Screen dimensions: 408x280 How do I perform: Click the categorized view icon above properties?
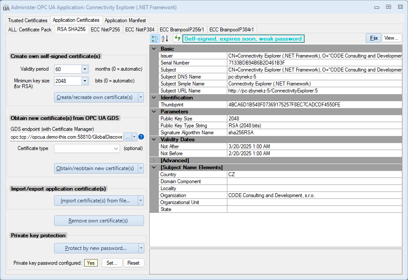tap(154, 38)
